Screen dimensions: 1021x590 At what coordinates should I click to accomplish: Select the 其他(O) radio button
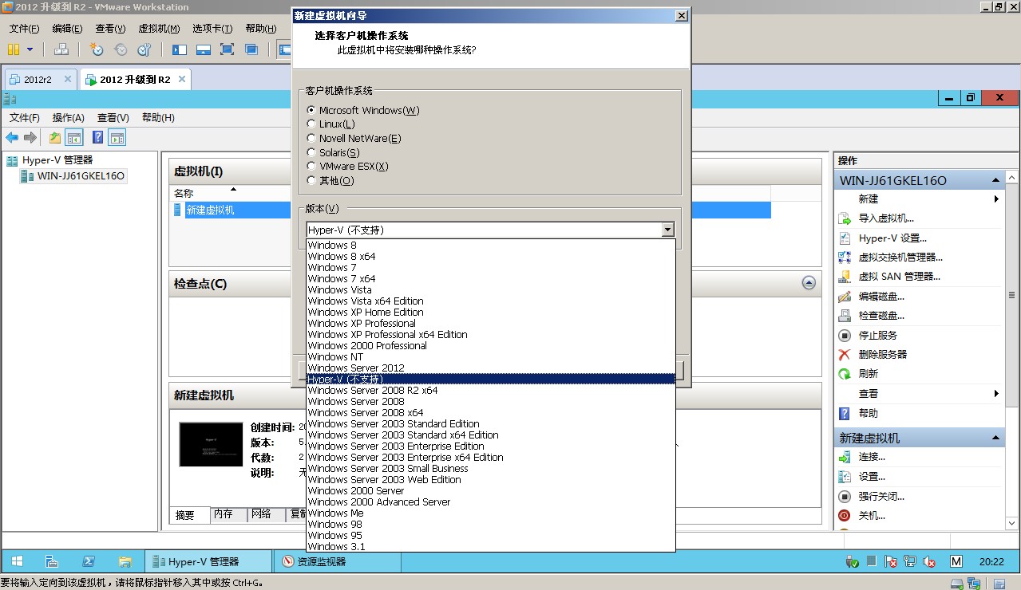point(311,180)
